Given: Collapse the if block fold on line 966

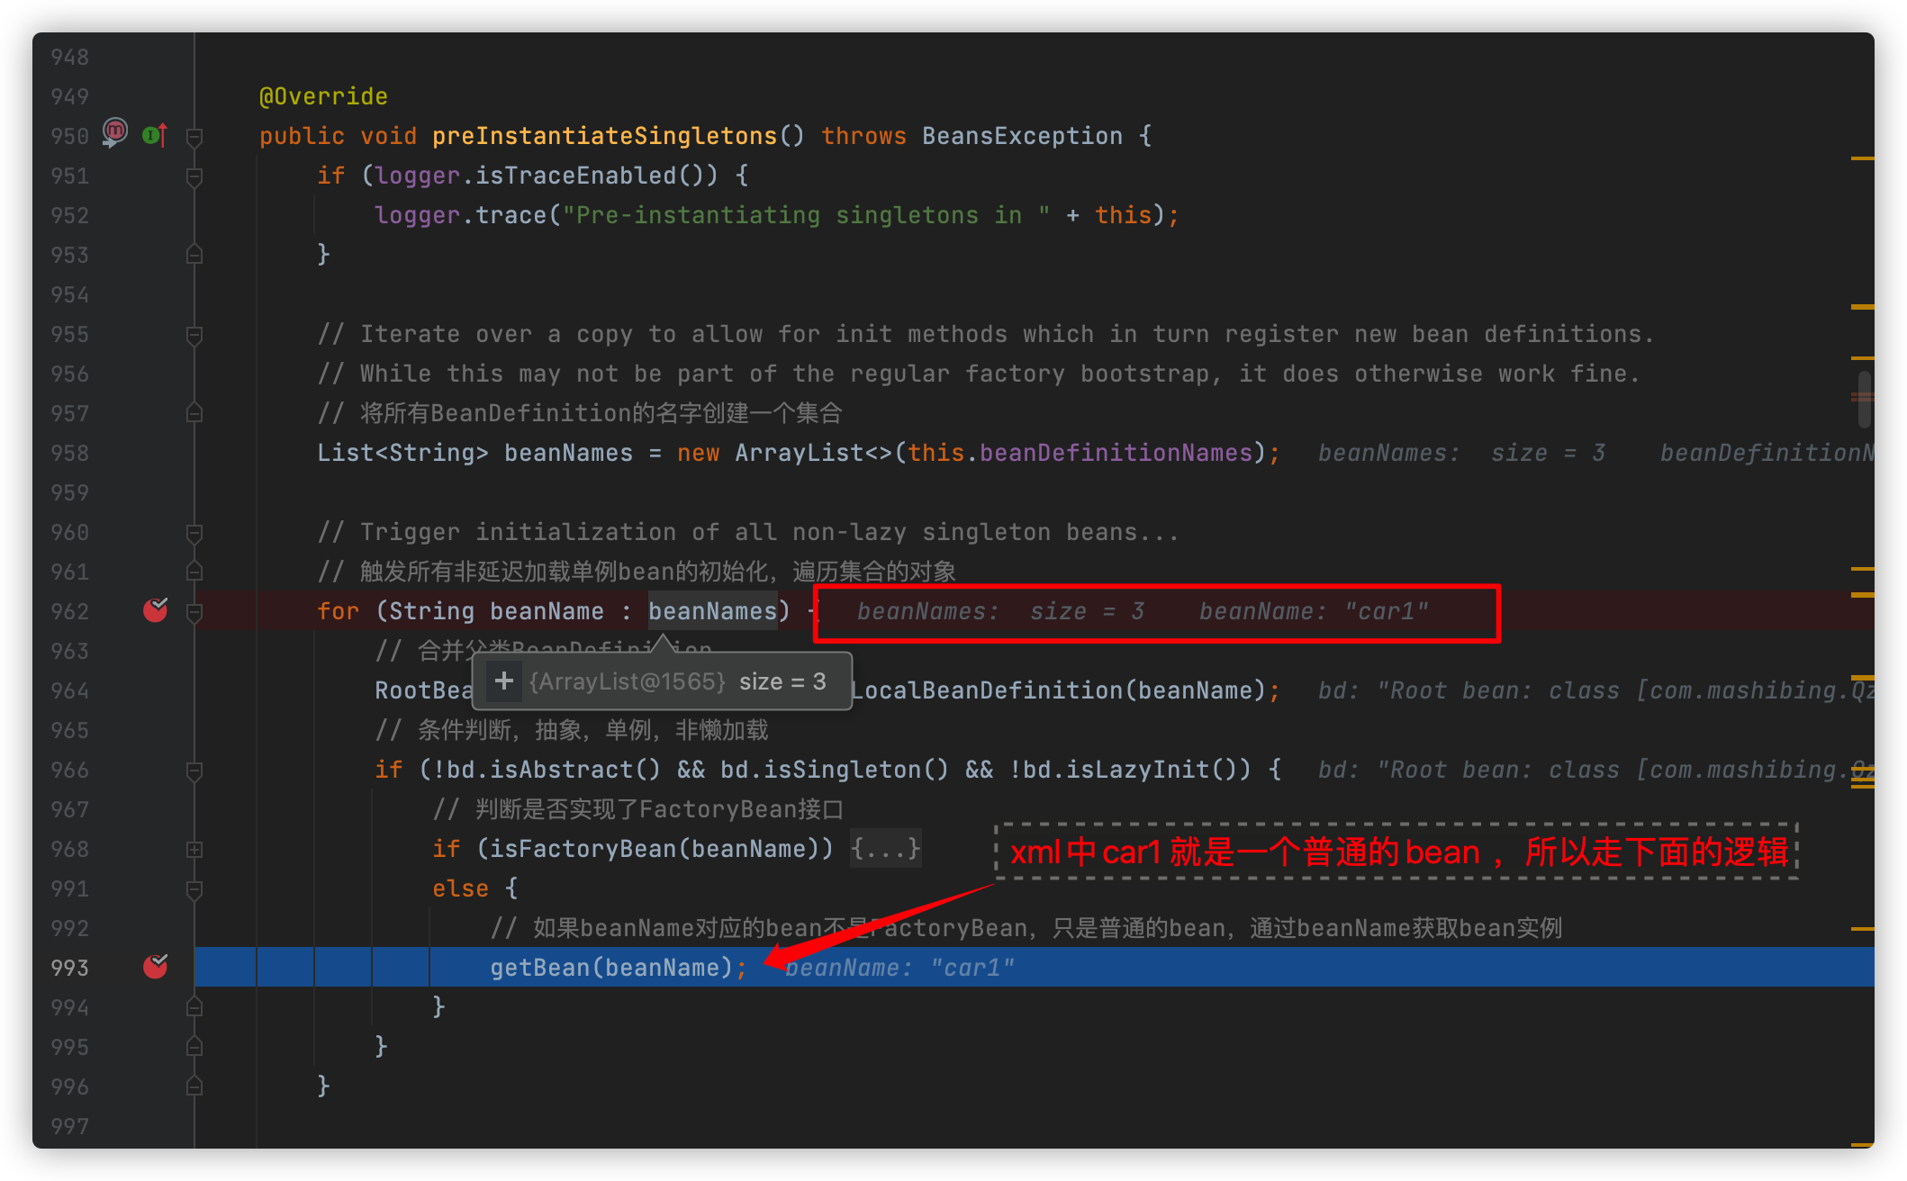Looking at the screenshot, I should point(194,770).
